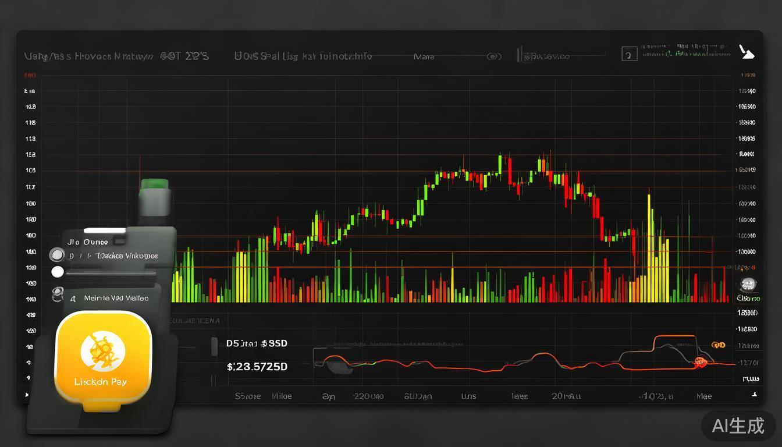The width and height of the screenshot is (782, 447).
Task: Click the orange marker dot on indicator line
Action: coord(700,362)
